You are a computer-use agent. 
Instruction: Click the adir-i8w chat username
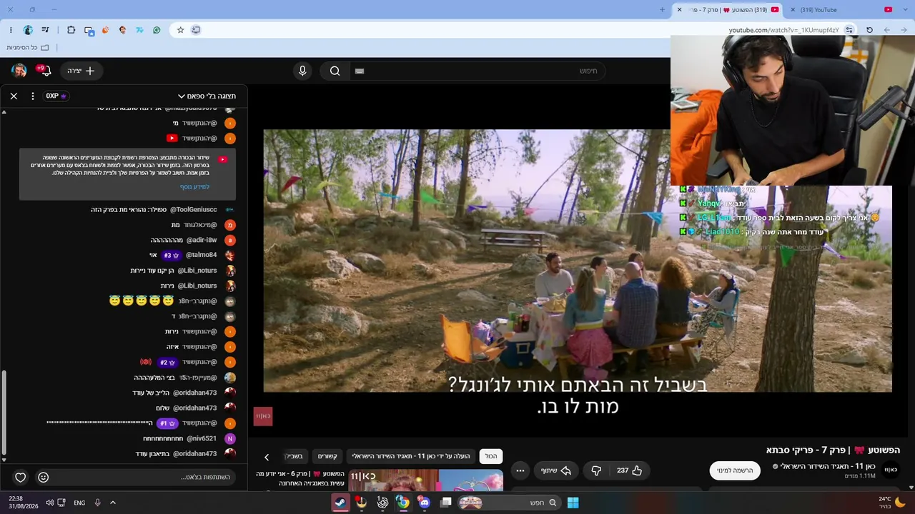(202, 240)
